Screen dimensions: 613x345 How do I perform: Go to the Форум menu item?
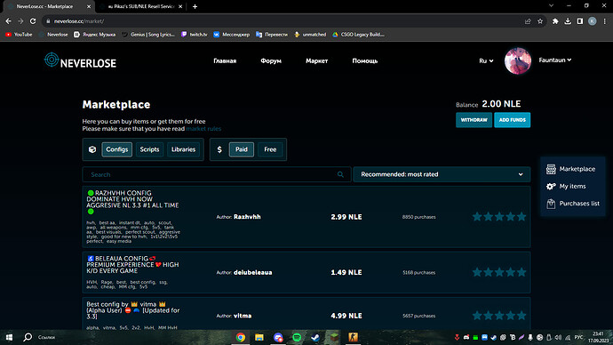click(271, 61)
